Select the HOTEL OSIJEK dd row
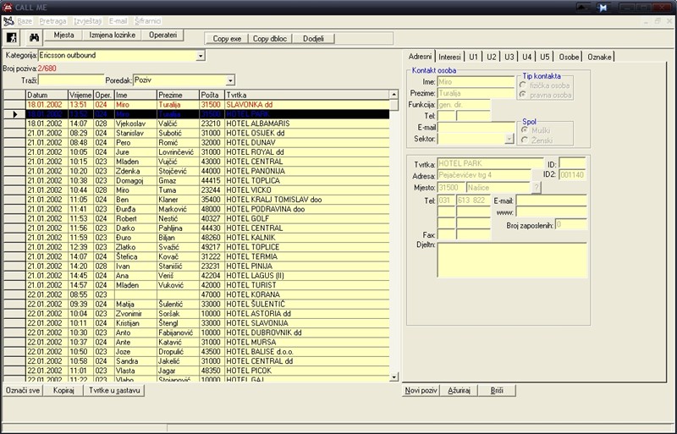 (x=196, y=133)
